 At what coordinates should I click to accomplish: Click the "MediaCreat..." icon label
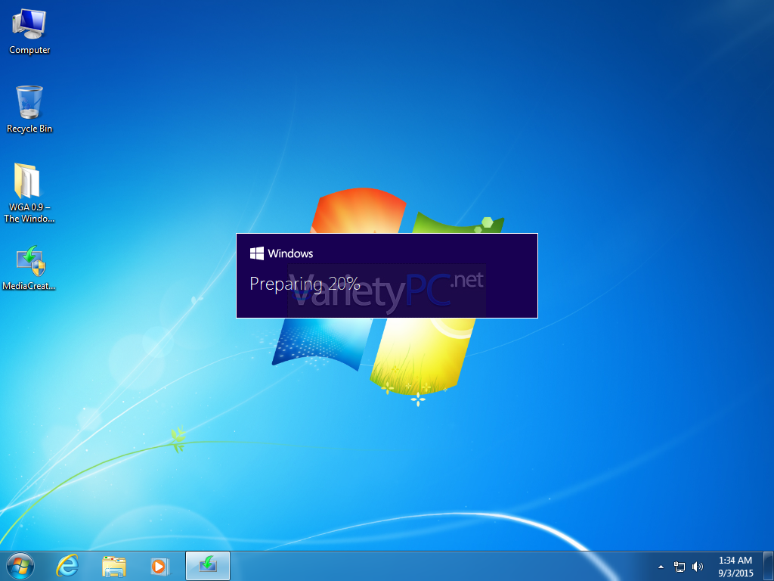29,286
